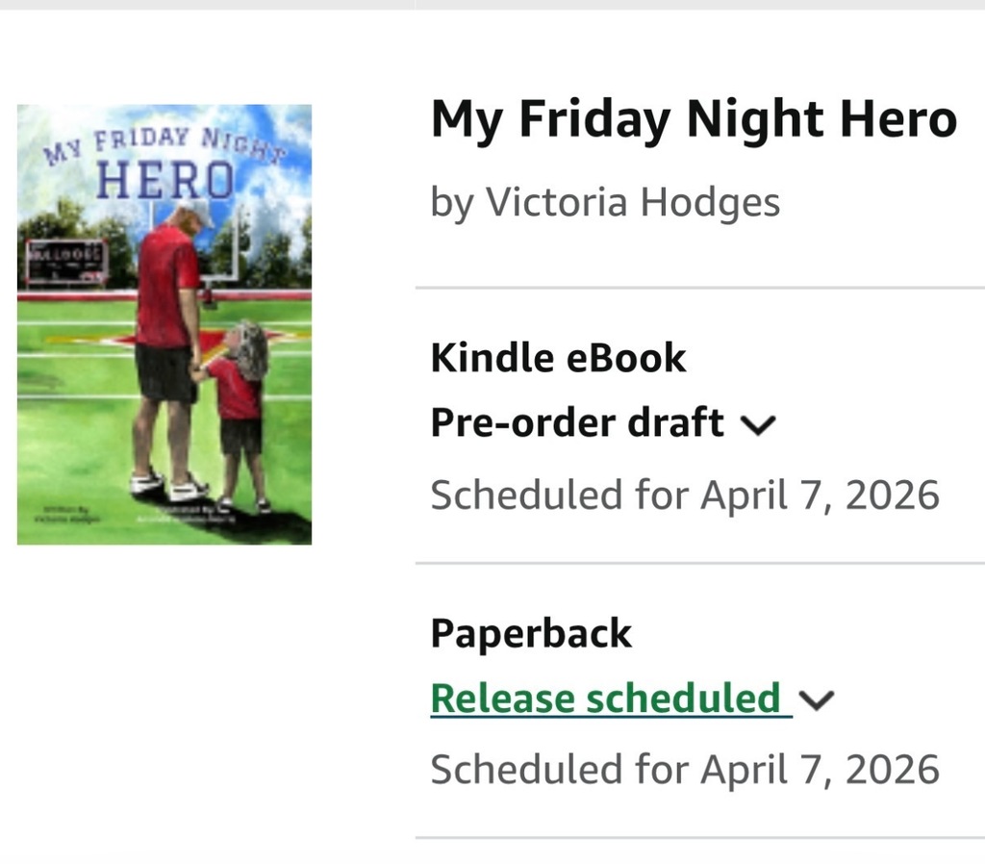The width and height of the screenshot is (985, 864).
Task: Click the author name Victoria Hodges
Action: [x=606, y=201]
